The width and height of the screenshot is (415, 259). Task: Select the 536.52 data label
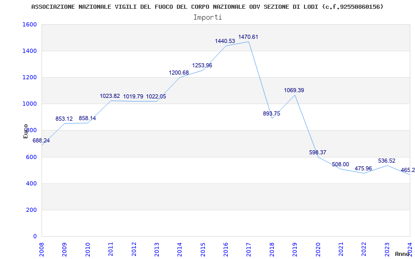pos(386,161)
